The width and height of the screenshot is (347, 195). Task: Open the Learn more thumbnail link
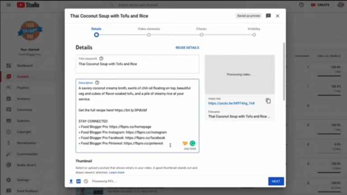(x=117, y=172)
